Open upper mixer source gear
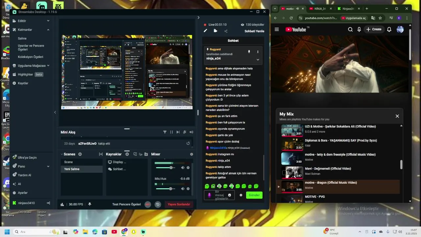The width and height of the screenshot is (421, 237). click(188, 168)
